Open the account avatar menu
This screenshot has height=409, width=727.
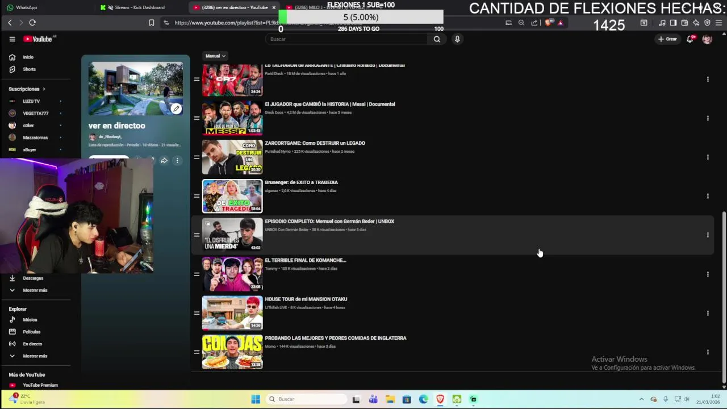pos(707,39)
